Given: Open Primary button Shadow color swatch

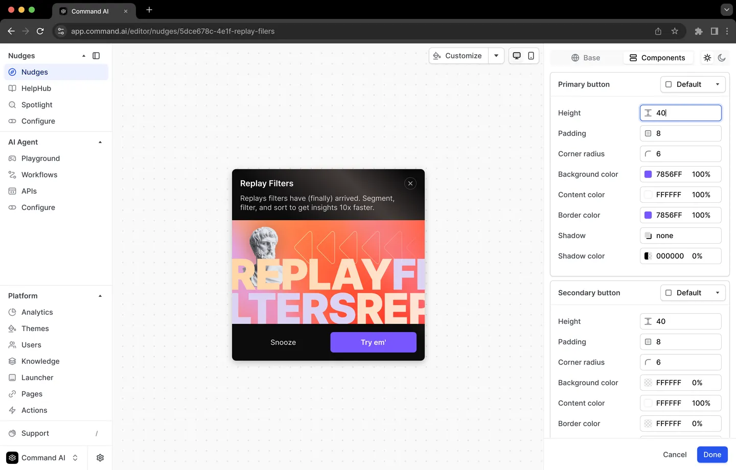Looking at the screenshot, I should pos(648,256).
